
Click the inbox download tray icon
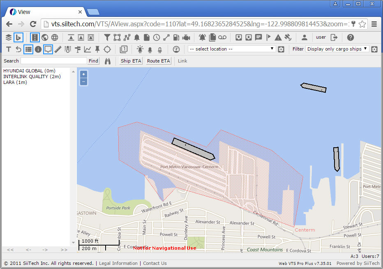click(239, 37)
